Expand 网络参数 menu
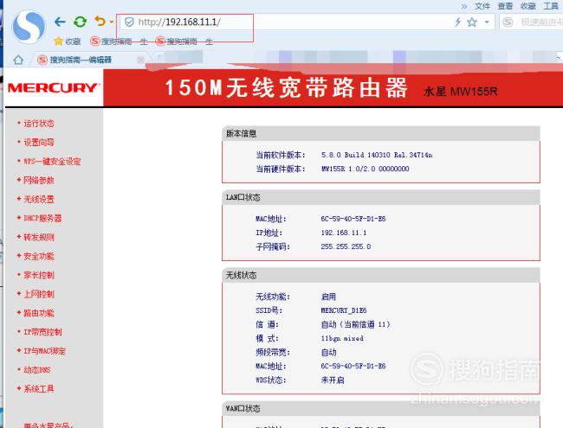The height and width of the screenshot is (428, 563). [x=39, y=181]
